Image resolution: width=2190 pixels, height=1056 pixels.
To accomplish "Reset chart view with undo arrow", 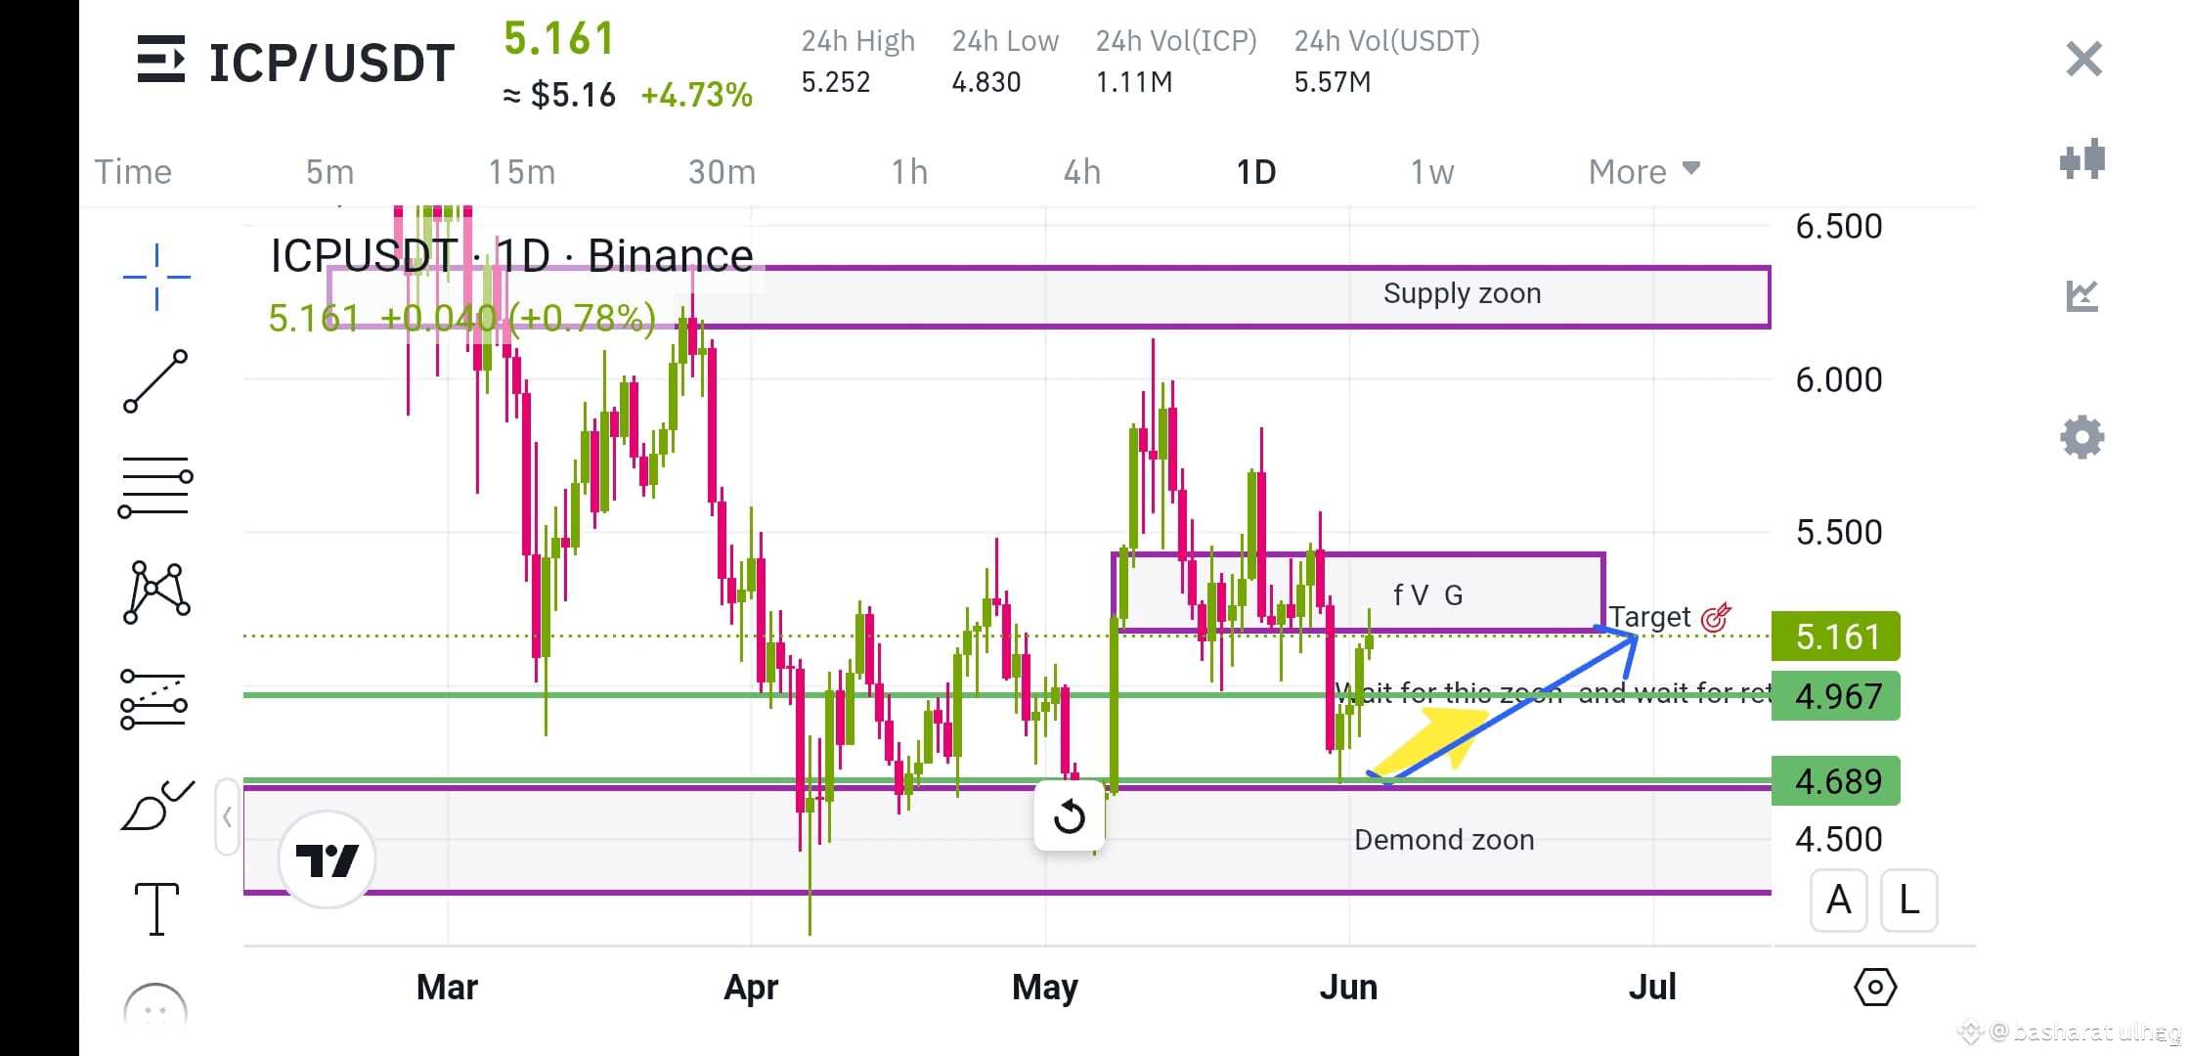I will pos(1069,815).
